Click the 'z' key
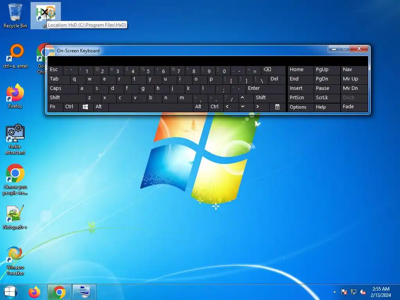The width and height of the screenshot is (400, 300). coord(93,98)
